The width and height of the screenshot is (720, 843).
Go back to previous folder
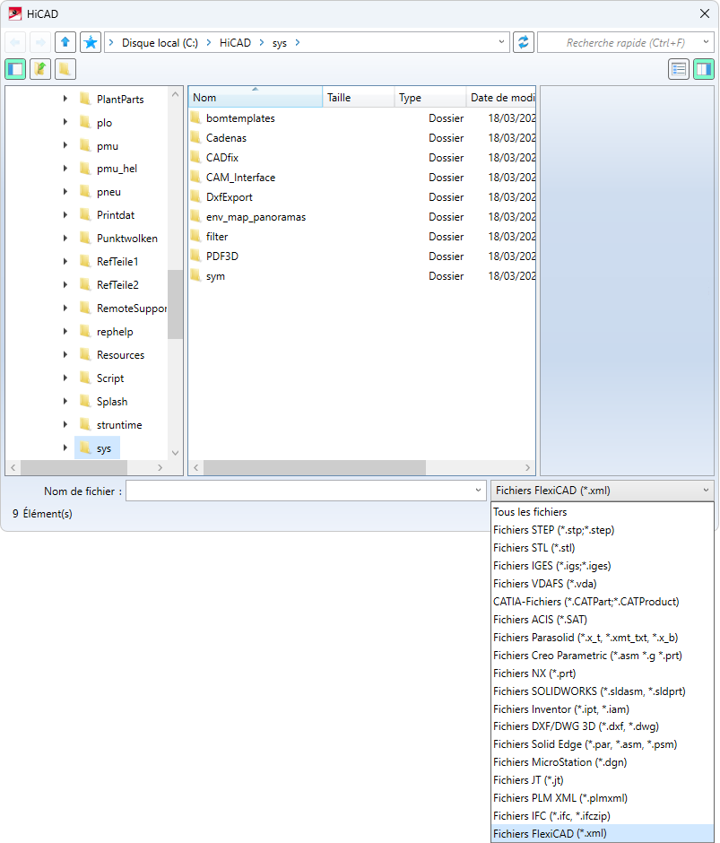pos(15,42)
